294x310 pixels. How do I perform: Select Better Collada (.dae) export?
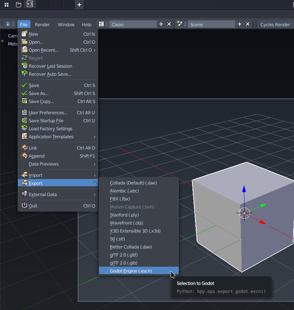click(x=139, y=247)
